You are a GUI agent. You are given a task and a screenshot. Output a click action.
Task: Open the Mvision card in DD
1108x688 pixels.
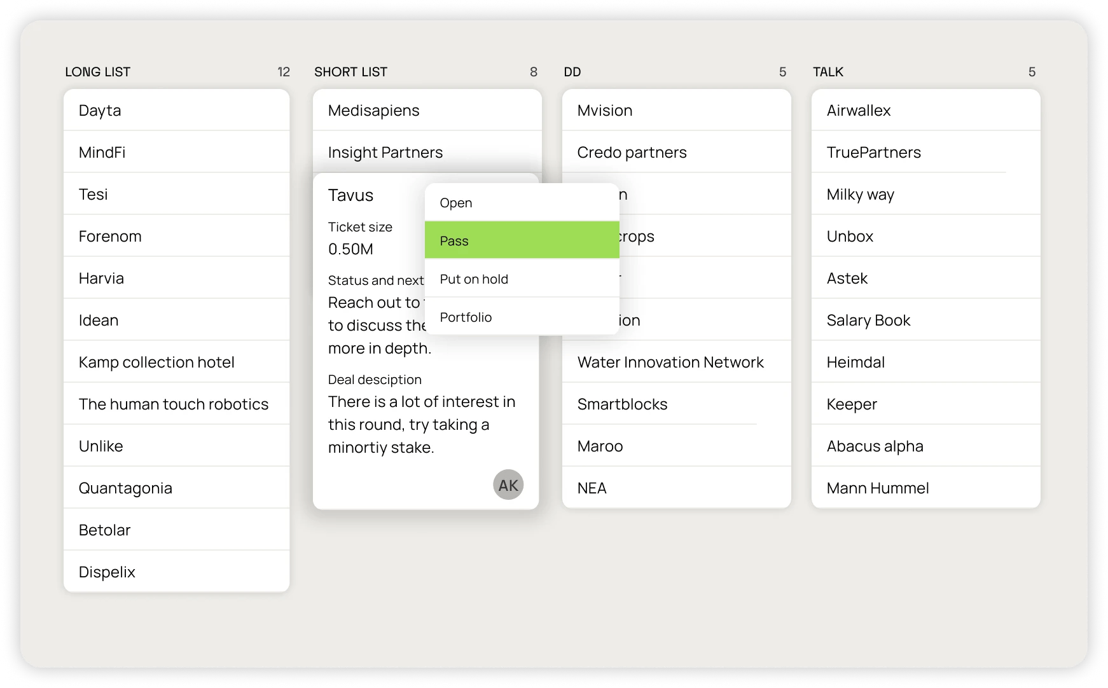pos(677,110)
